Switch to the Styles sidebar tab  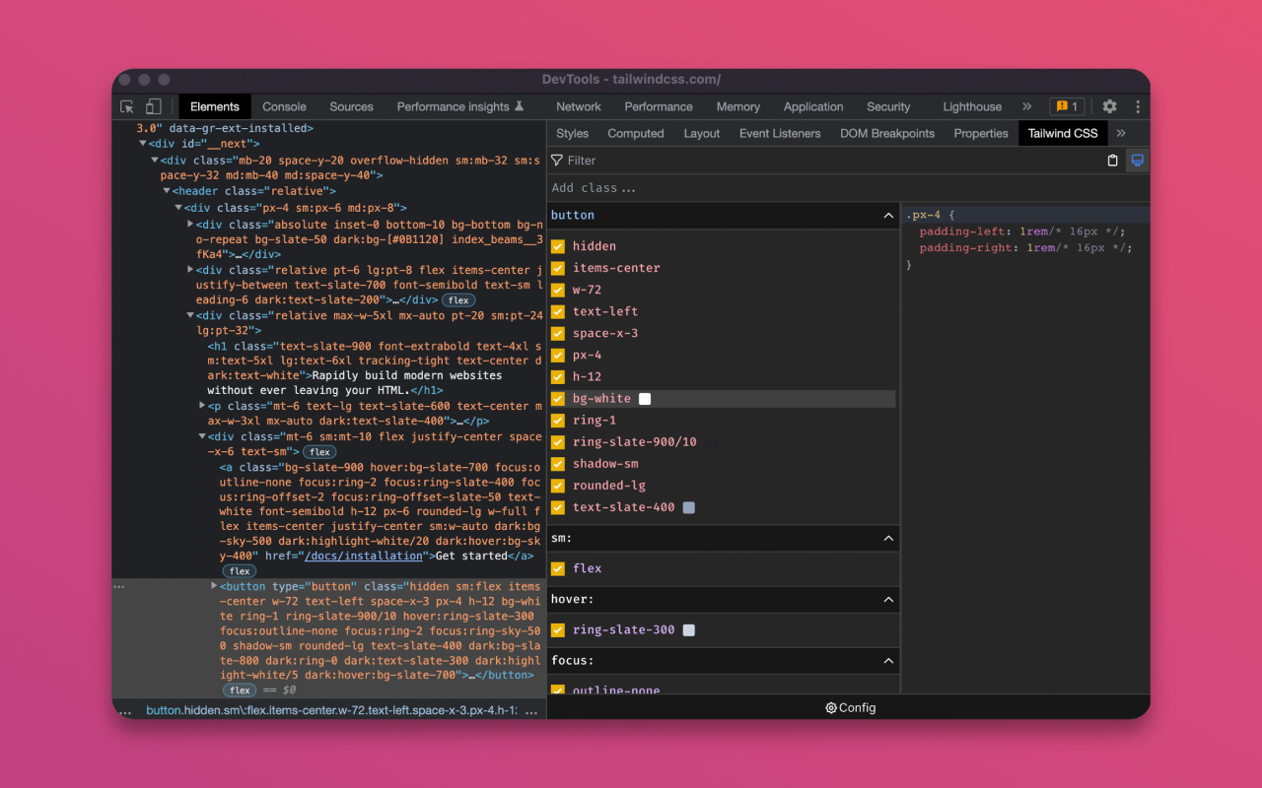tap(572, 133)
